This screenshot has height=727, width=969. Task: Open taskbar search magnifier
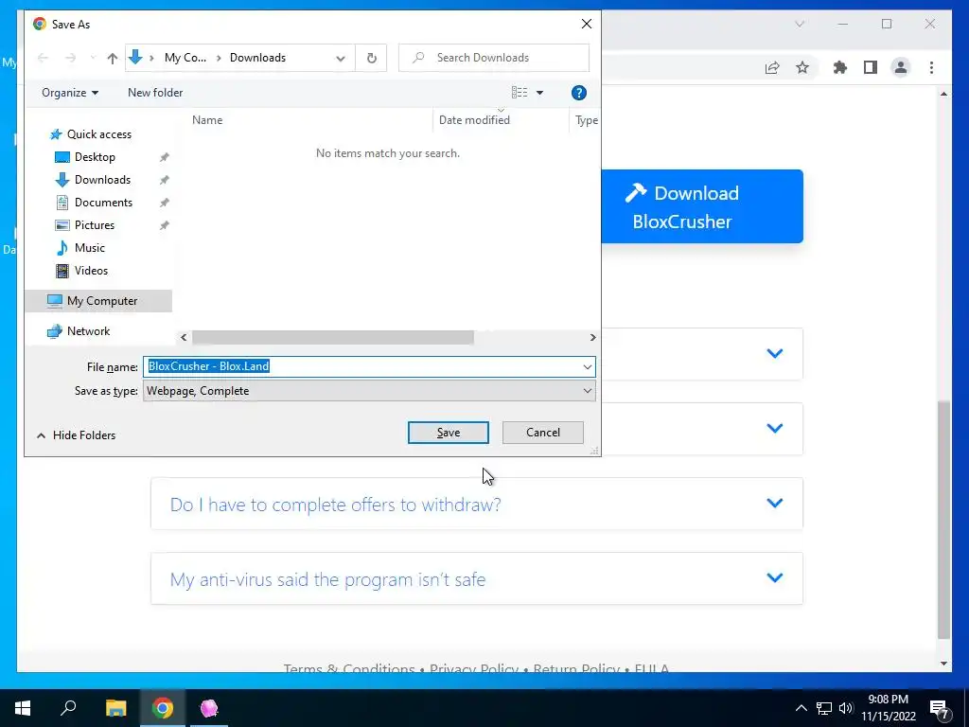[68, 708]
